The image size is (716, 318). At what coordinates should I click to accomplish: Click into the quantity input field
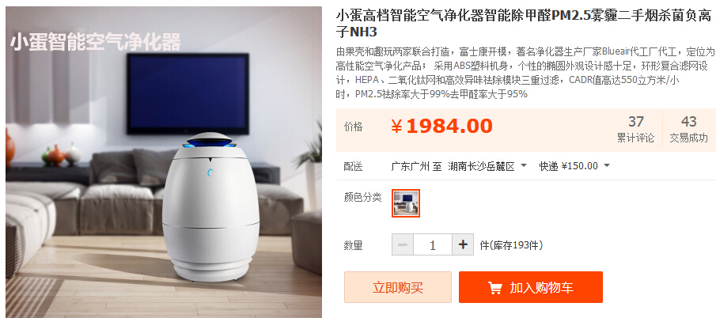(433, 245)
